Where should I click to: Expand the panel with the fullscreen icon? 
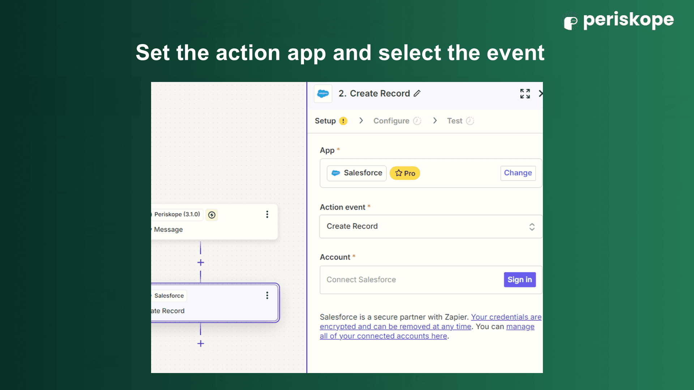[525, 94]
